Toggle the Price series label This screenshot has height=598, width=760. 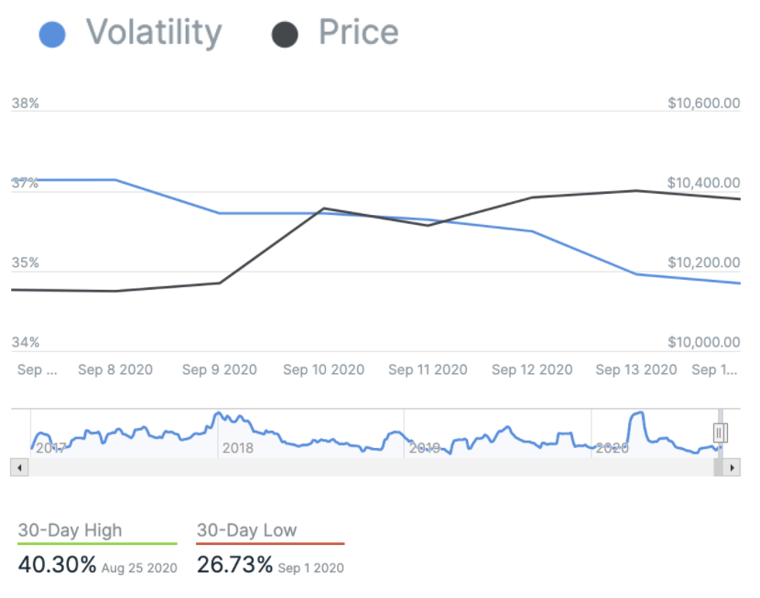(x=358, y=33)
